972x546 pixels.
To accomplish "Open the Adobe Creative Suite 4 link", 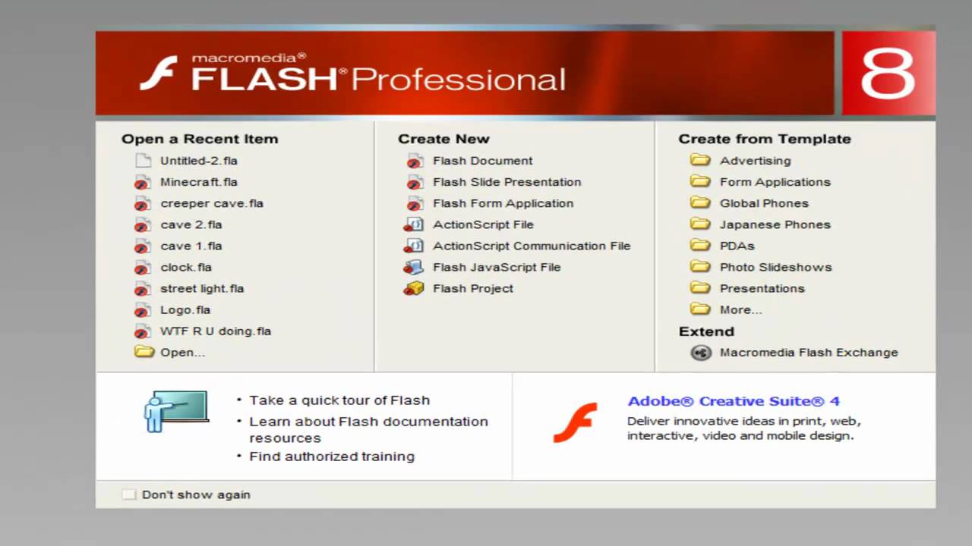I will (x=734, y=401).
